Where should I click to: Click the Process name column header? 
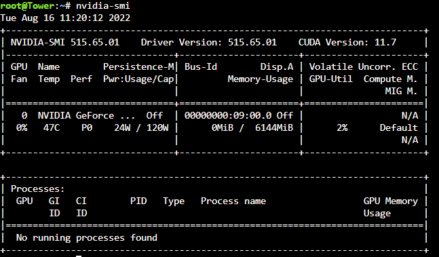(233, 201)
